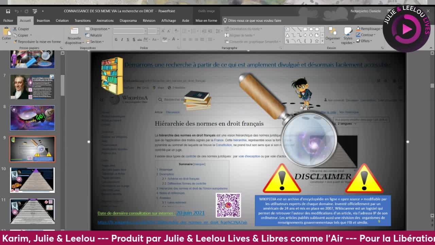Expand the shapes gallery more arrow
435x245 pixels.
coord(322,41)
